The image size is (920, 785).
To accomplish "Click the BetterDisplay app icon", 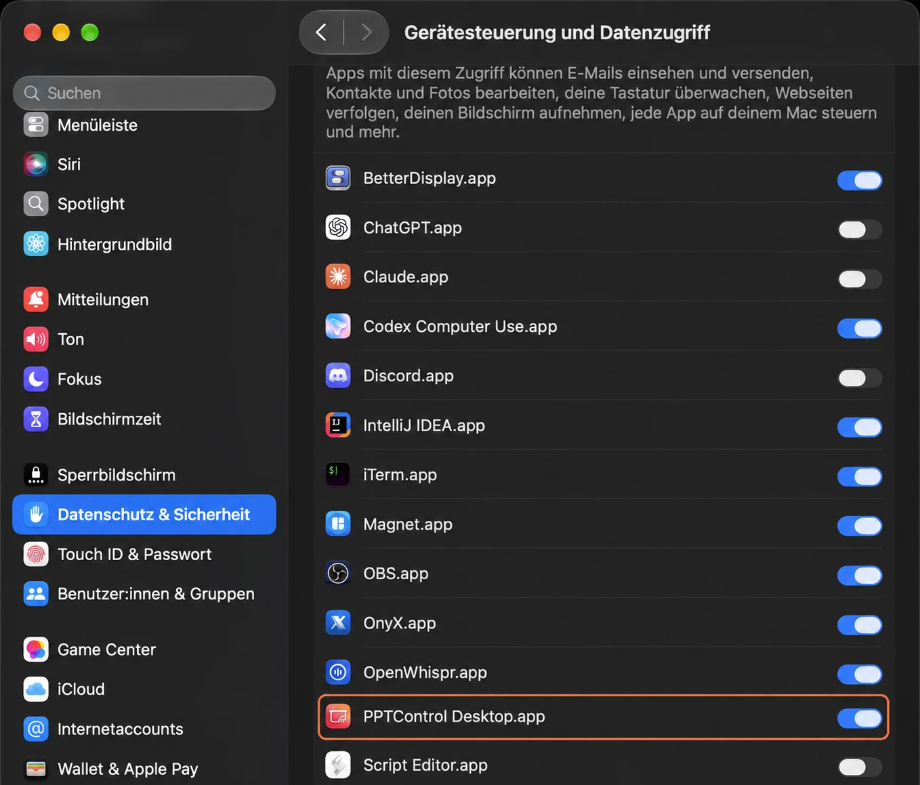I will click(338, 178).
